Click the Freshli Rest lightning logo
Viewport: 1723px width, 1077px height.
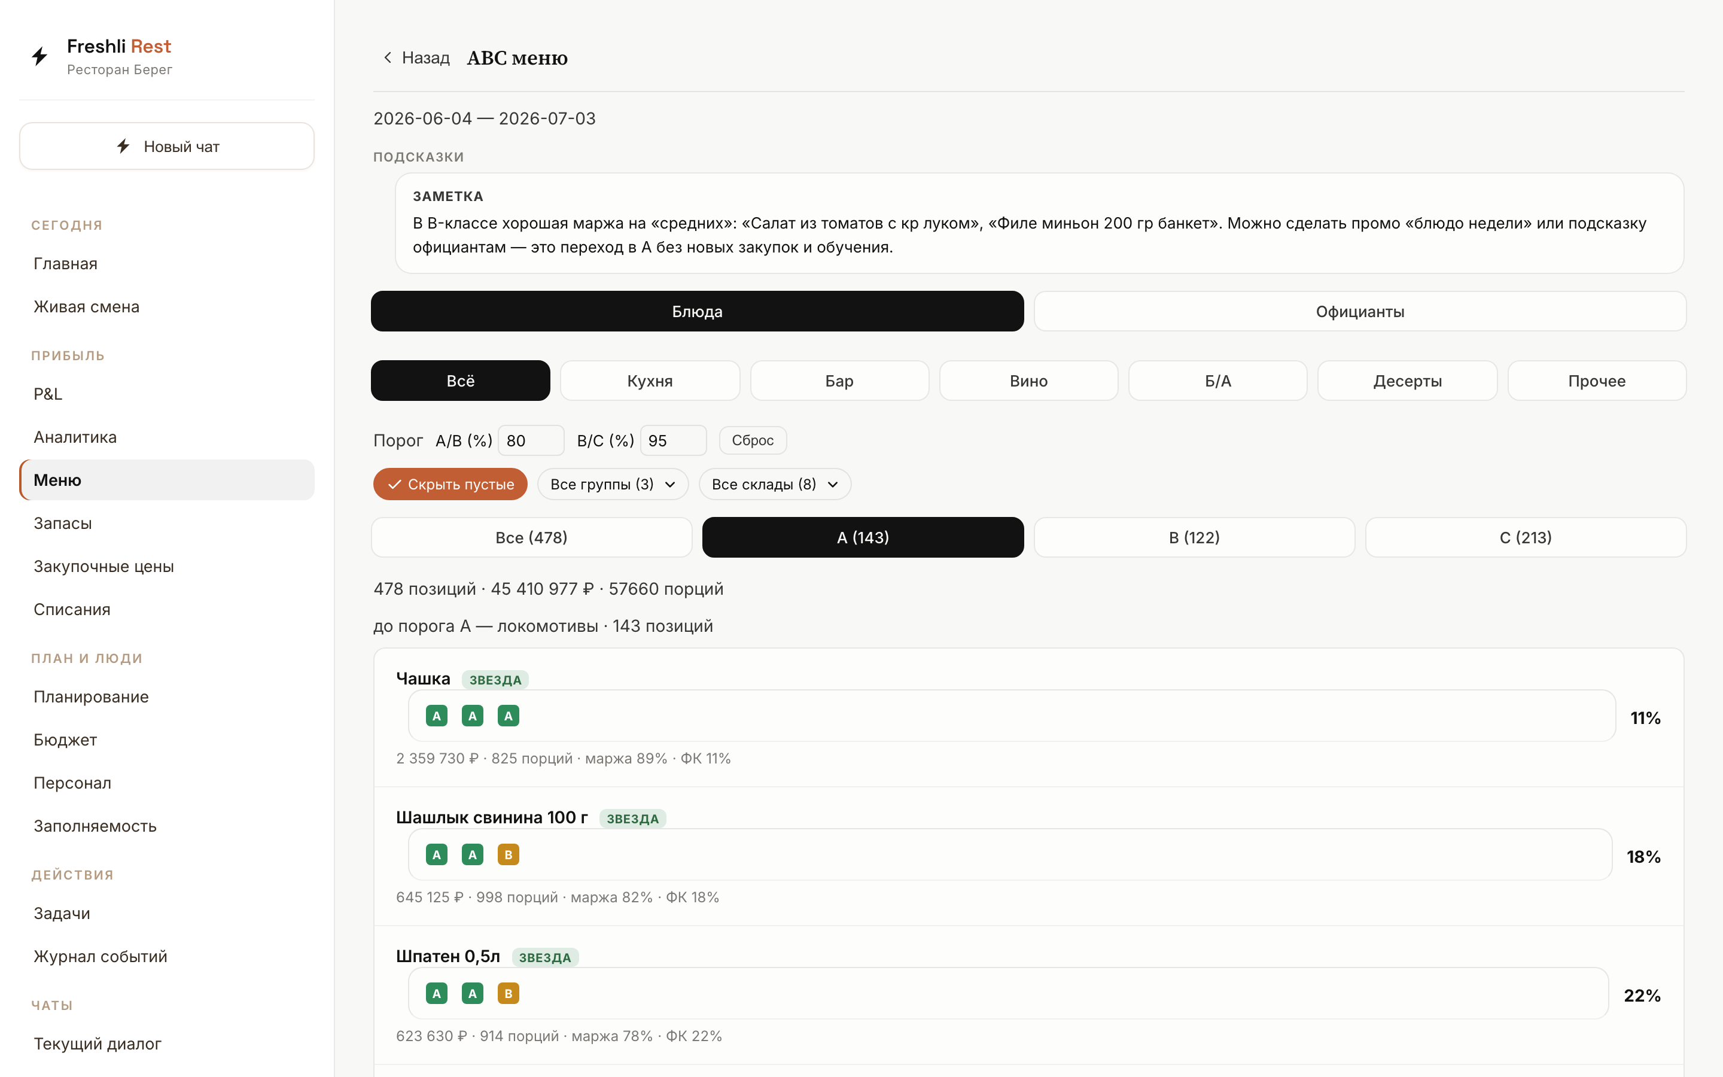tap(39, 56)
